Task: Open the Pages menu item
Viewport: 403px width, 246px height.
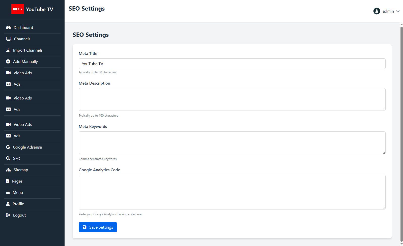Action: [x=17, y=181]
